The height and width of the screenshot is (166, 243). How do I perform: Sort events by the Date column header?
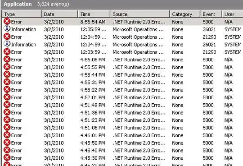click(60, 14)
